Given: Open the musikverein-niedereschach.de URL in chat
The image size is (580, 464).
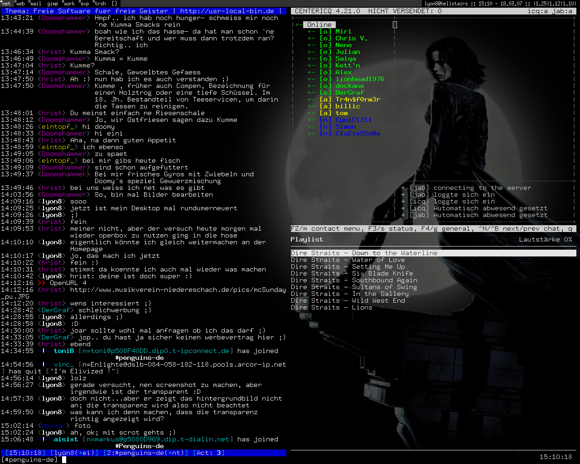Looking at the screenshot, I should tap(178, 290).
